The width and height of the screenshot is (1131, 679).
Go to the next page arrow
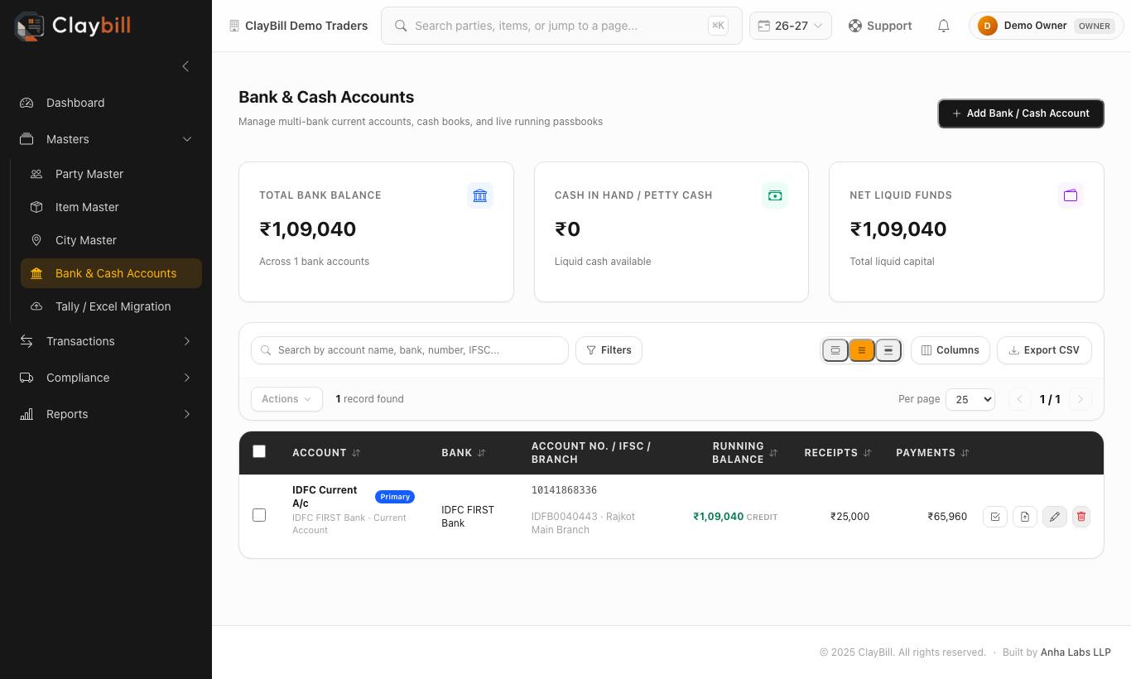tap(1080, 399)
